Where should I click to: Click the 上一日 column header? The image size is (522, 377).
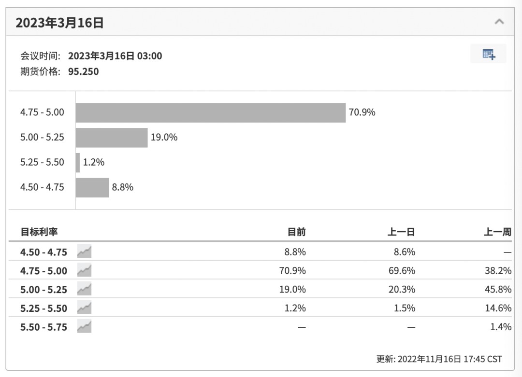click(x=401, y=232)
